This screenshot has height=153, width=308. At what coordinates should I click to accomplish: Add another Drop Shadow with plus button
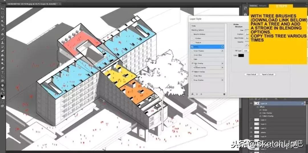coord(222,80)
